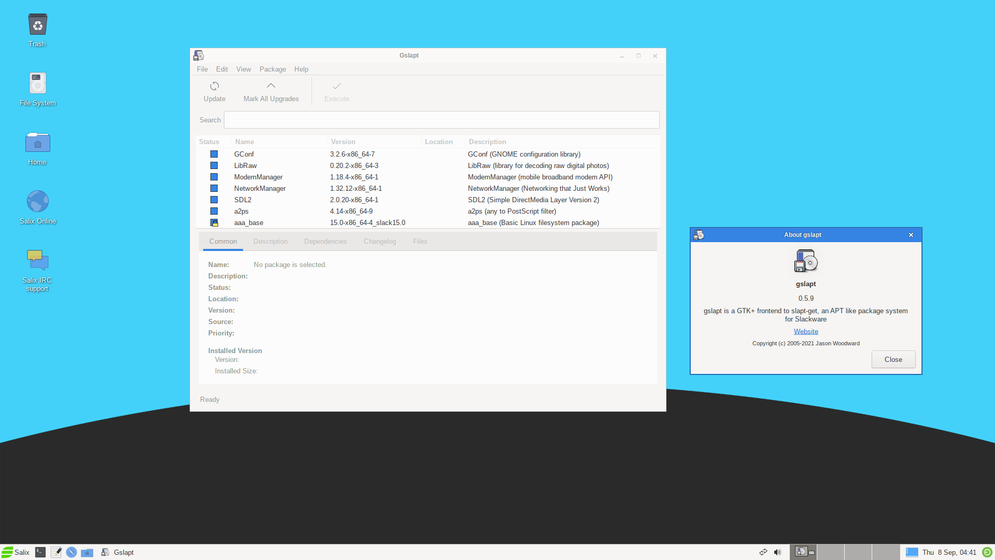Toggle the status box for NetworkManager
The width and height of the screenshot is (995, 560).
click(214, 189)
